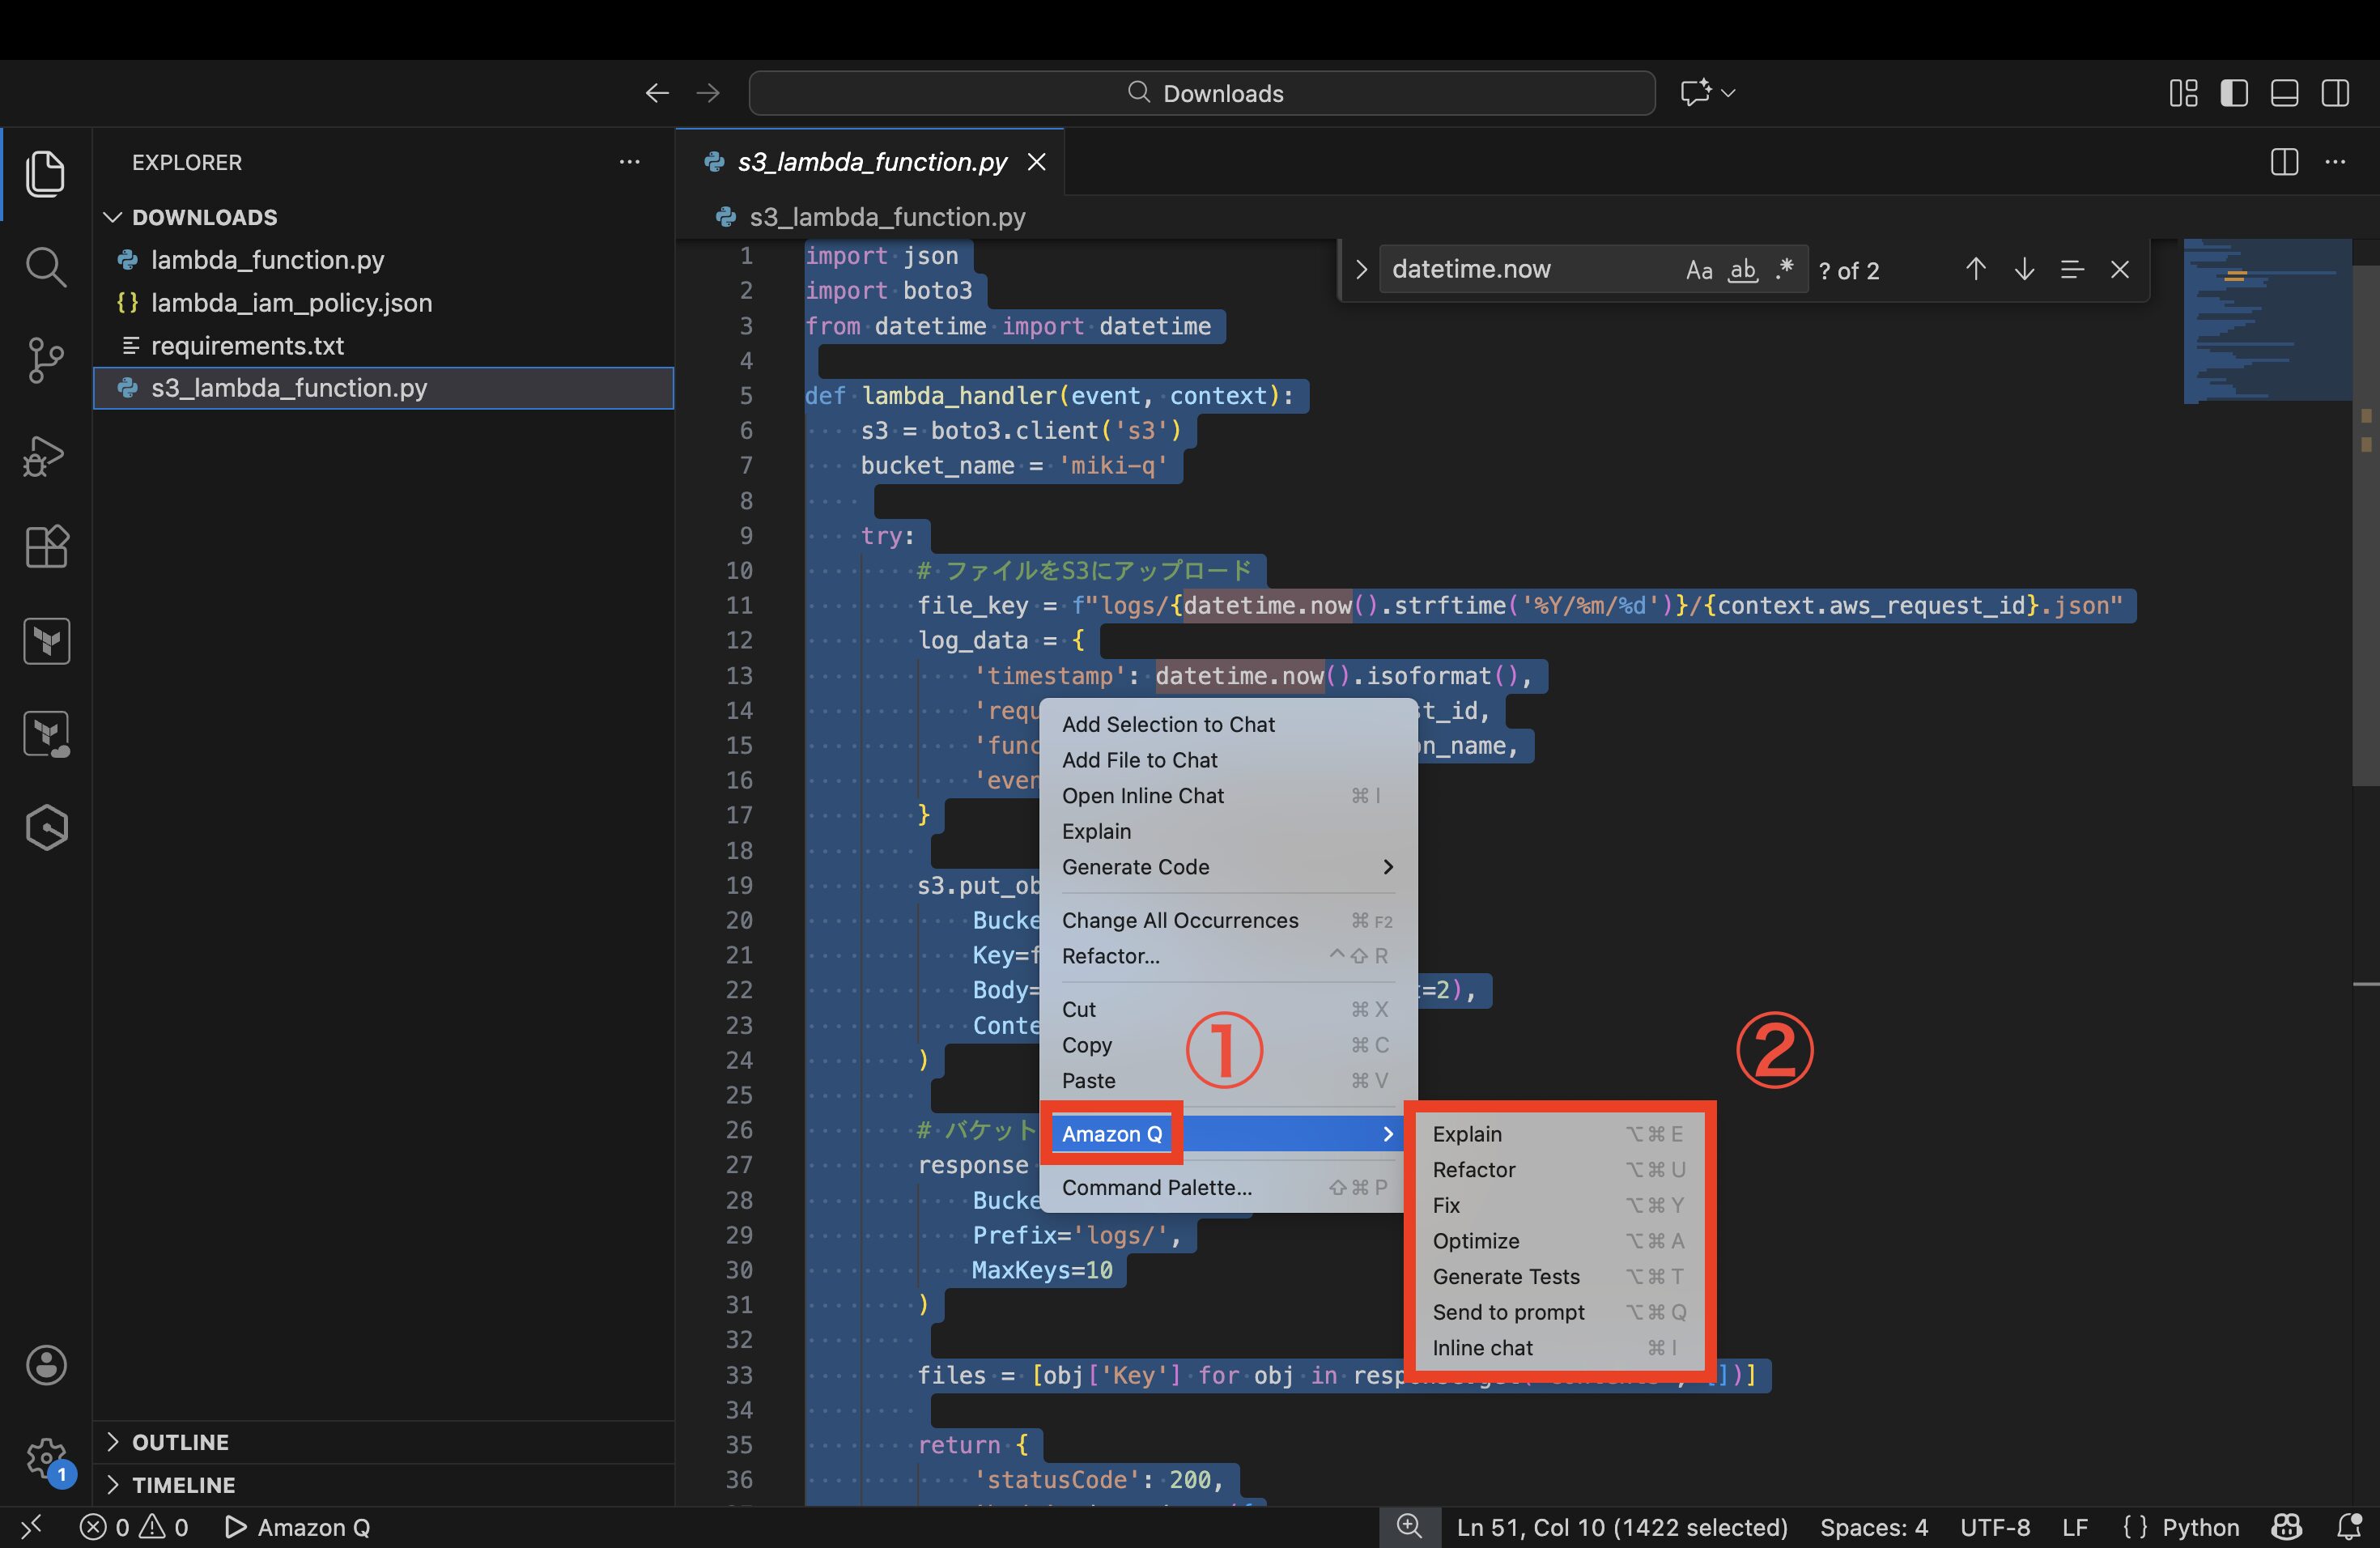Open the Accounts menu icon
Screen dimensions: 2380x1548
click(45, 1365)
